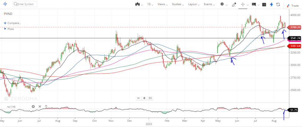Open the chart settings gear menu

tap(222, 4)
